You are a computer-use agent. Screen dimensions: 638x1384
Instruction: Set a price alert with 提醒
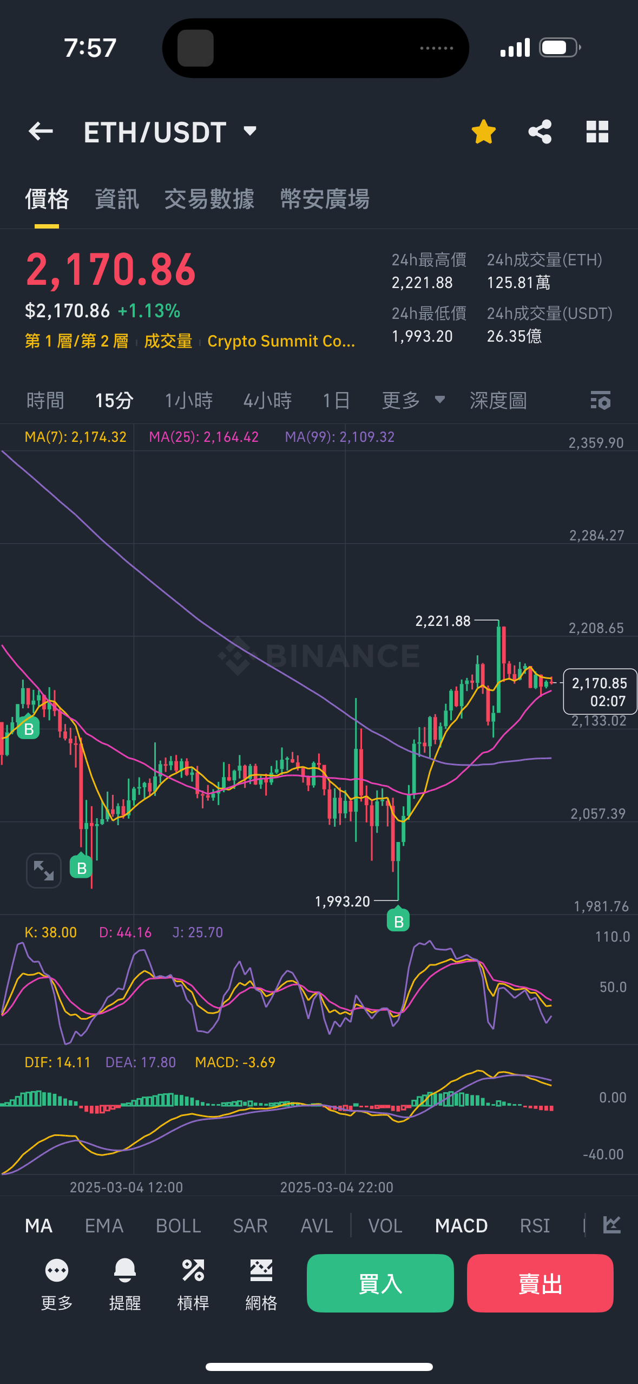[x=125, y=1284]
